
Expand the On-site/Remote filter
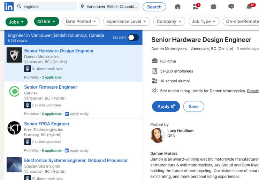tap(241, 22)
